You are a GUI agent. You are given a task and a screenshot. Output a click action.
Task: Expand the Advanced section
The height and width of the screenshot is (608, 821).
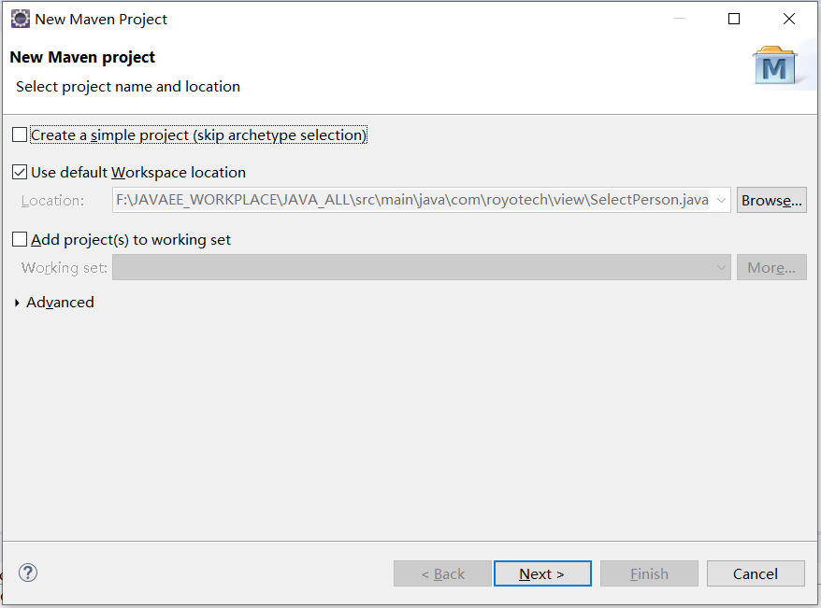[x=17, y=303]
